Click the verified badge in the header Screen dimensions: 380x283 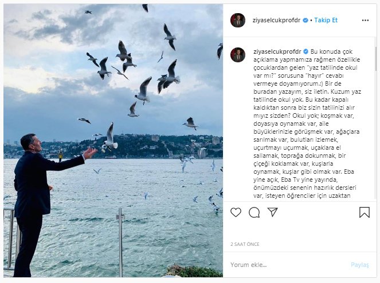click(x=305, y=21)
